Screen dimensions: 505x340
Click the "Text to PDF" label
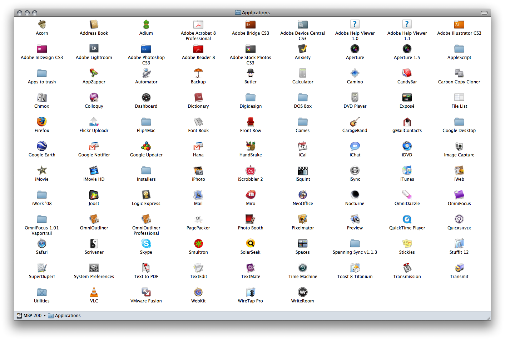[146, 277]
